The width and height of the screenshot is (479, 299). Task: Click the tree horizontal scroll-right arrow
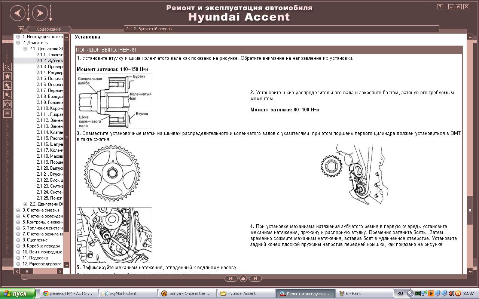60,271
